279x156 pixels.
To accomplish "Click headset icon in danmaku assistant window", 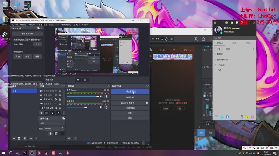I will (164, 50).
